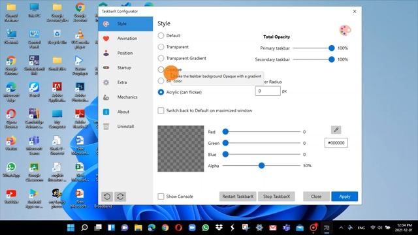Viewport: 418px width, 235px height.
Task: Open the Windows Start menu
Action: 71,228
